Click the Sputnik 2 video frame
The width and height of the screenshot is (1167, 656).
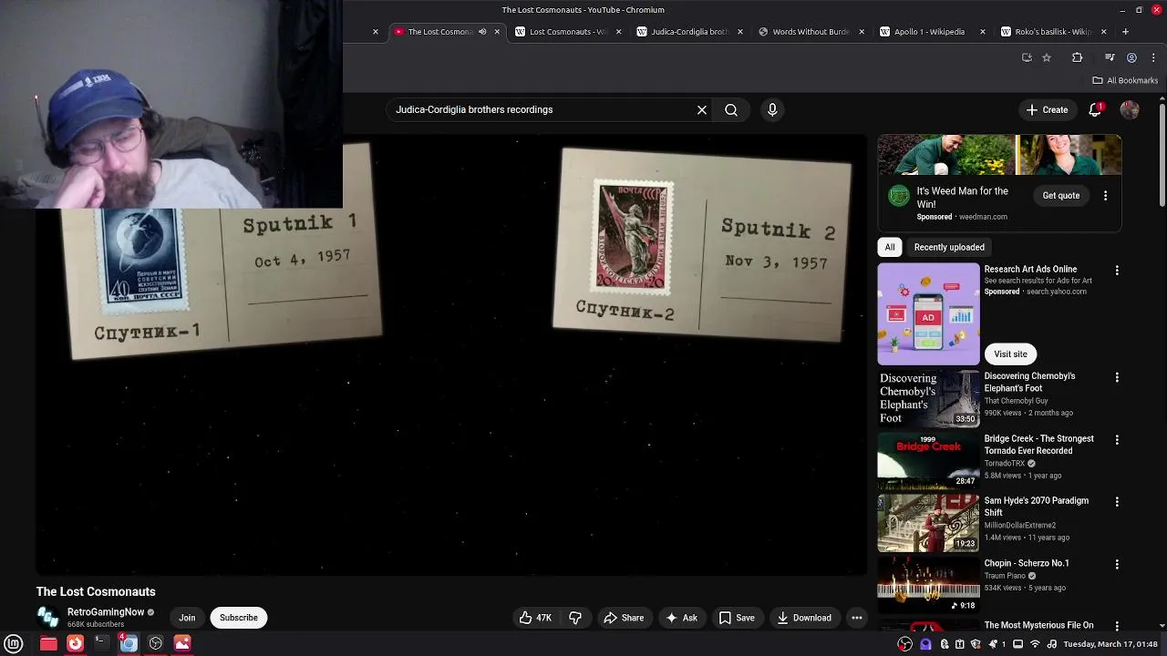(x=702, y=244)
